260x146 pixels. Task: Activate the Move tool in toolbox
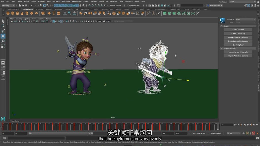(3, 36)
